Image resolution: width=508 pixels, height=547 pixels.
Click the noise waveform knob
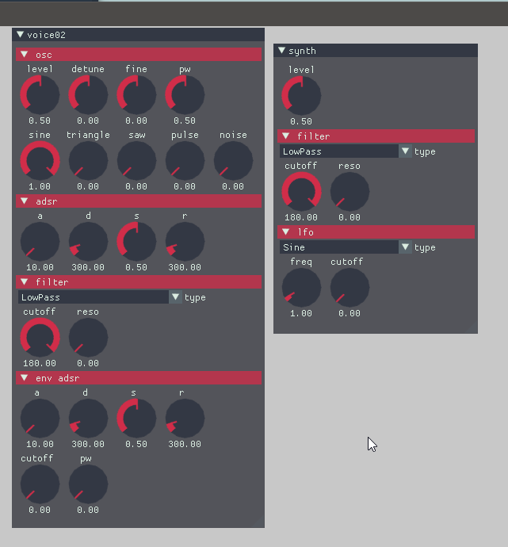[x=233, y=160]
